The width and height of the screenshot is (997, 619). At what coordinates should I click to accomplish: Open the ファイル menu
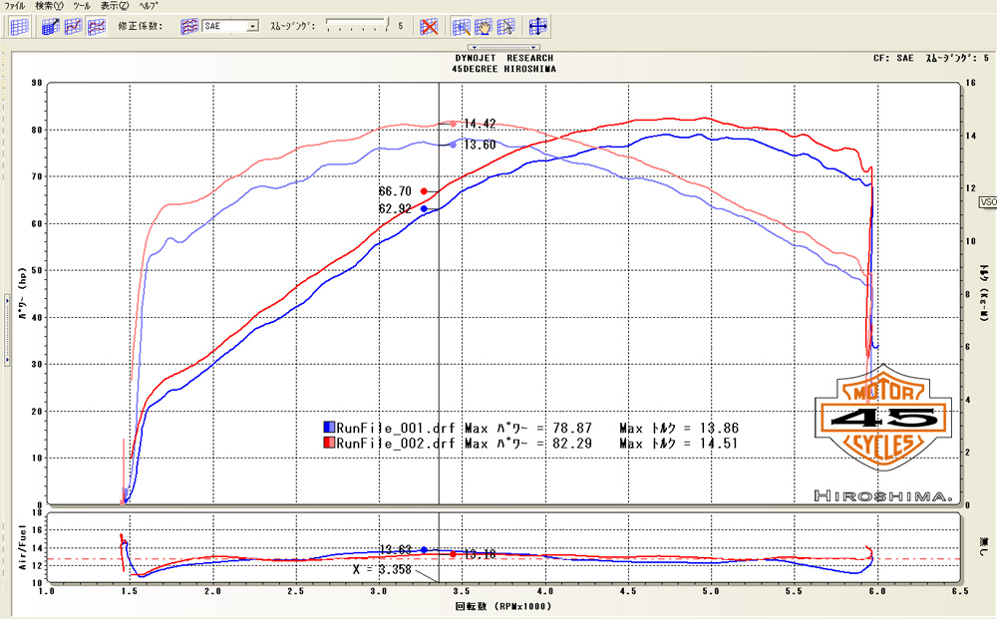pyautogui.click(x=16, y=6)
